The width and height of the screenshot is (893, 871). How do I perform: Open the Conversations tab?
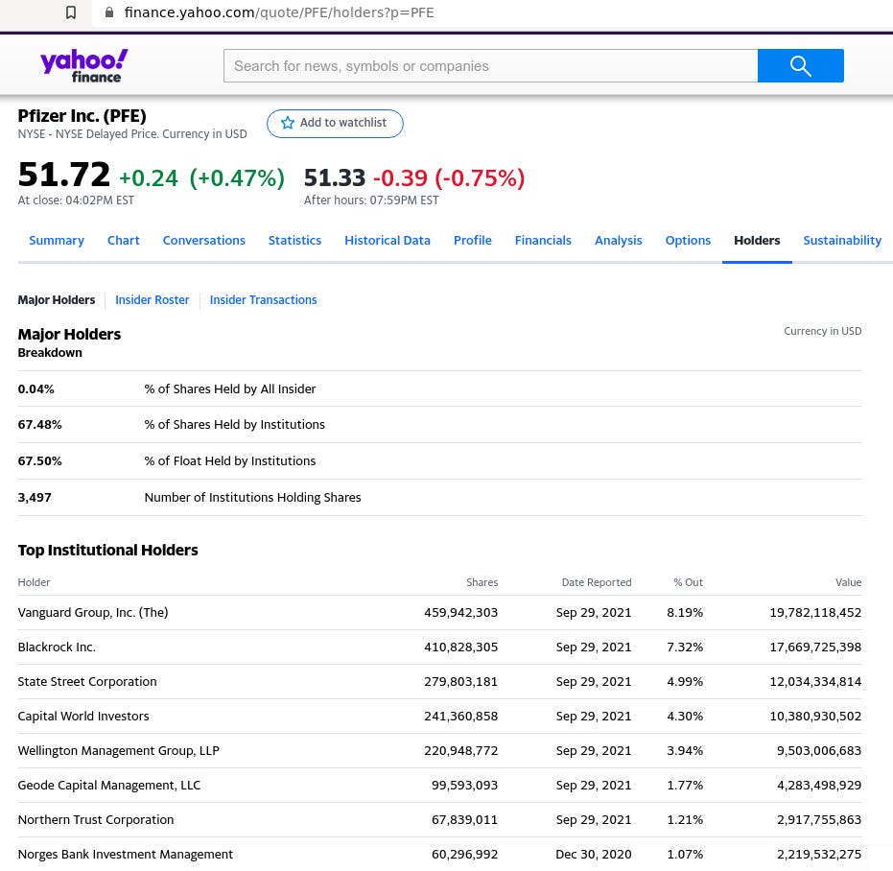204,241
